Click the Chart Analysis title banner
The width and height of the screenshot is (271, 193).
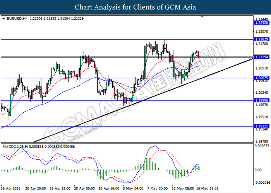[135, 7]
